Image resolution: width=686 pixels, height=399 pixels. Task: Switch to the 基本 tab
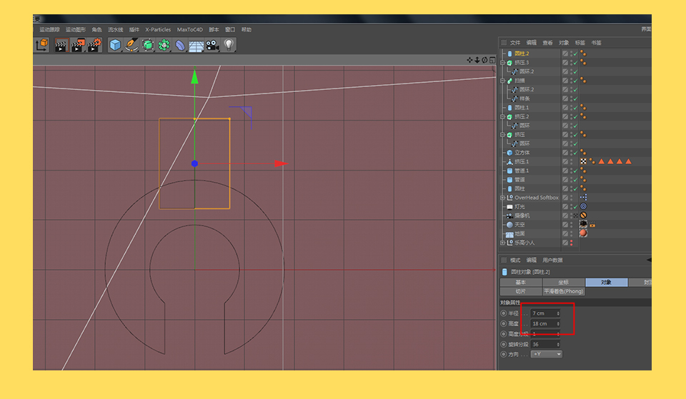[521, 283]
